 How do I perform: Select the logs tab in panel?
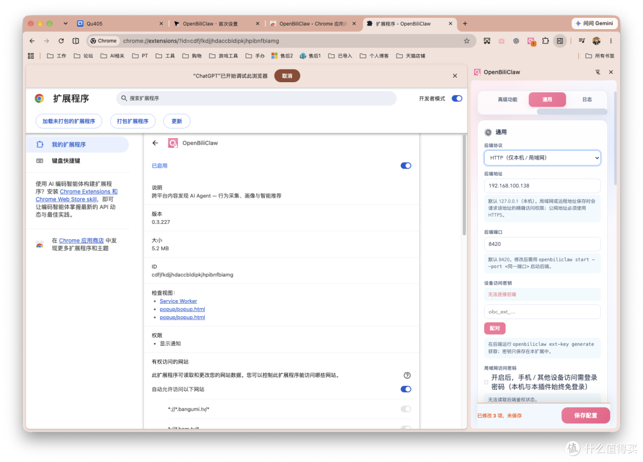tap(587, 99)
